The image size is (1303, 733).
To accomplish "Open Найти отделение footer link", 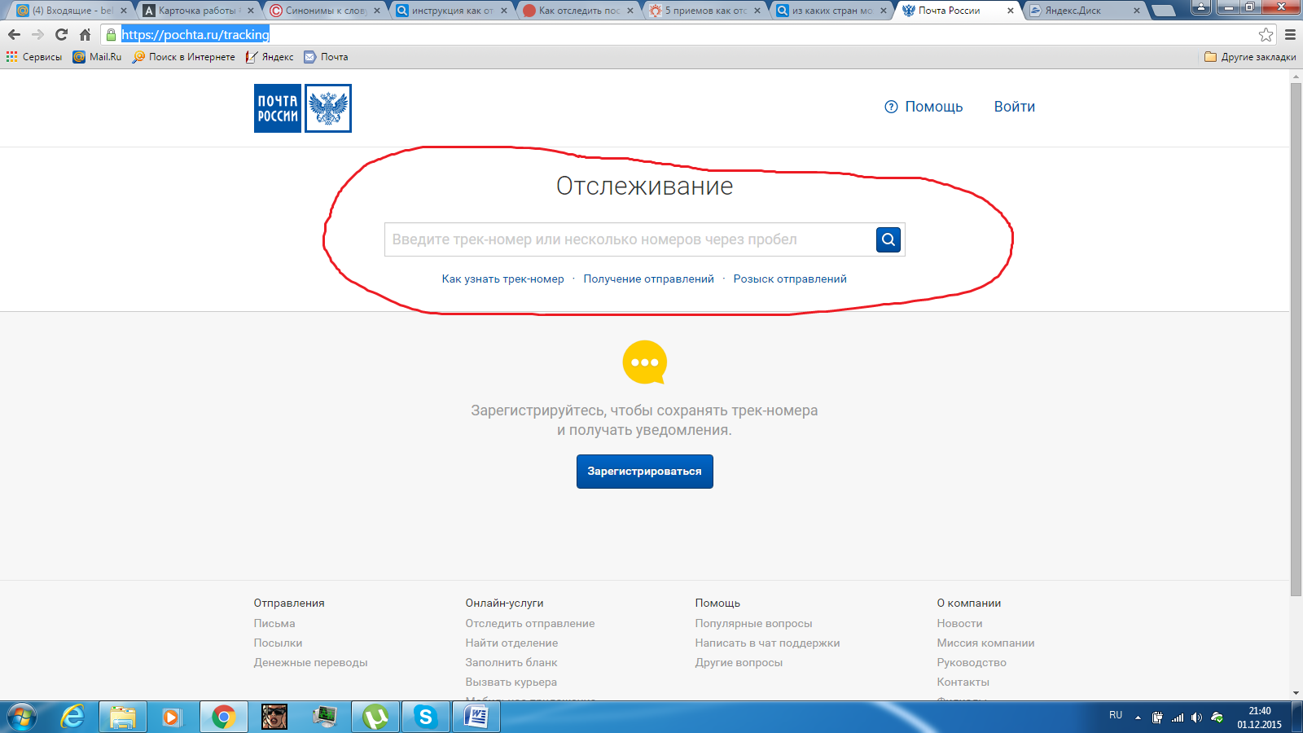I will pyautogui.click(x=511, y=643).
